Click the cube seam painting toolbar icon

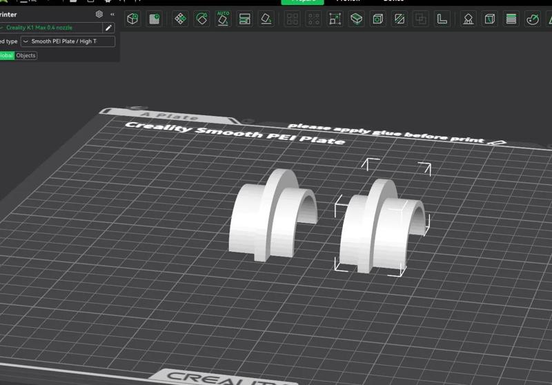click(x=490, y=19)
